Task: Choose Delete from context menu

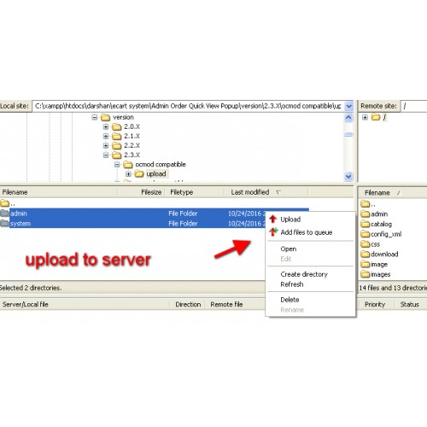Action: 290,300
